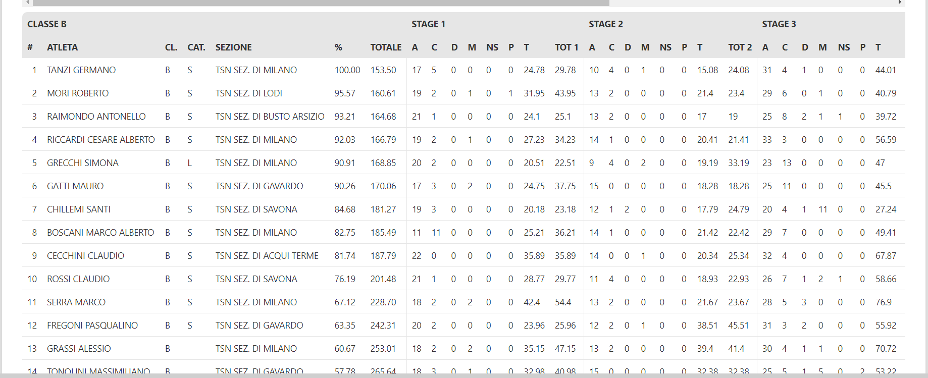
Task: Click MORI ROBERTO's total 160.61
Action: point(383,93)
